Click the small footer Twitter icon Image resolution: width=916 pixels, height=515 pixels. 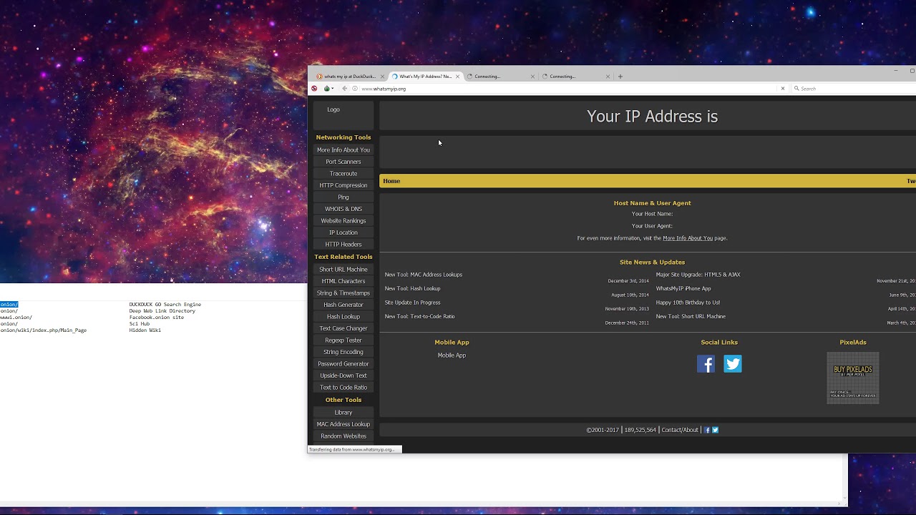click(715, 431)
